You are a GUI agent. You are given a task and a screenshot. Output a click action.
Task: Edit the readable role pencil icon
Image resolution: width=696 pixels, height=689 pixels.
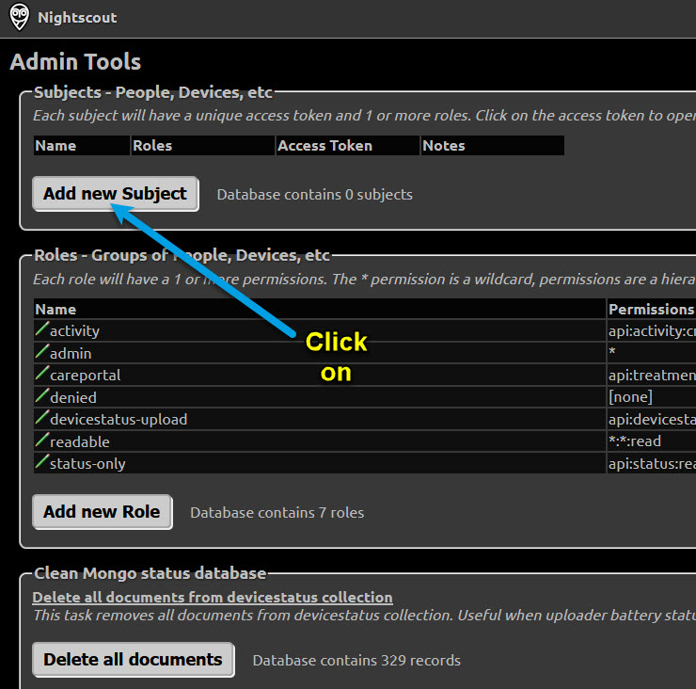(x=41, y=441)
